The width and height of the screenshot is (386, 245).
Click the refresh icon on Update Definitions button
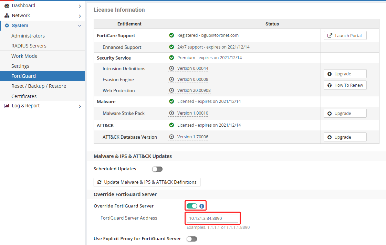[x=100, y=182]
